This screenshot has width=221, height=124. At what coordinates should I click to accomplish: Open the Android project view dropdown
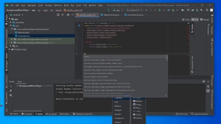[17, 15]
